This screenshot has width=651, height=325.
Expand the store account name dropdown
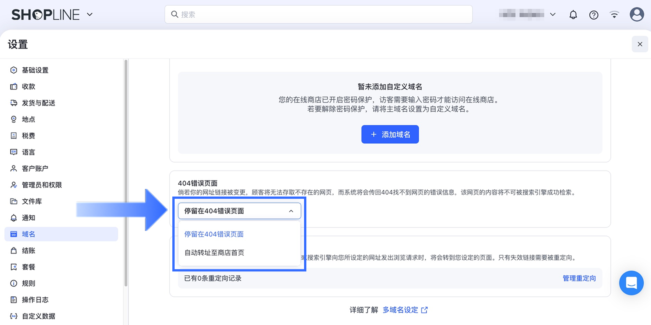point(553,15)
